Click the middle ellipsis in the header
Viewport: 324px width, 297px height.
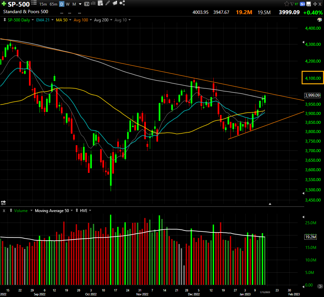69,13
